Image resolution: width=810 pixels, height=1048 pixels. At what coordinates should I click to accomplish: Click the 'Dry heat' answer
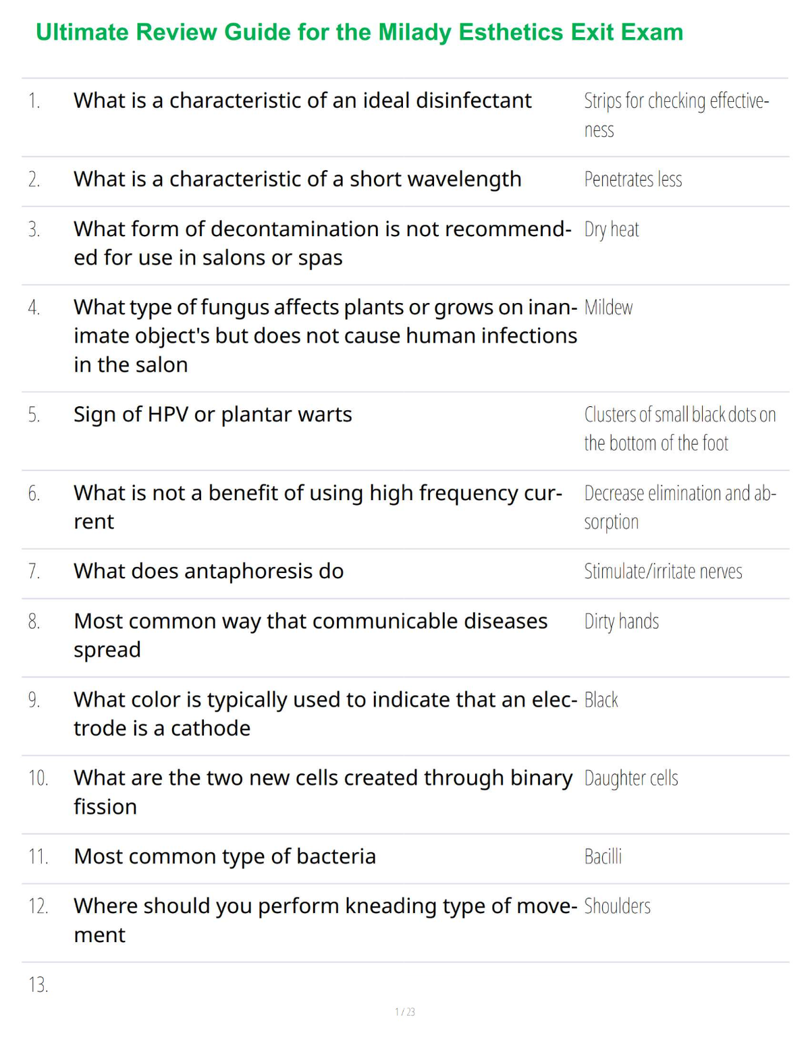(x=612, y=229)
